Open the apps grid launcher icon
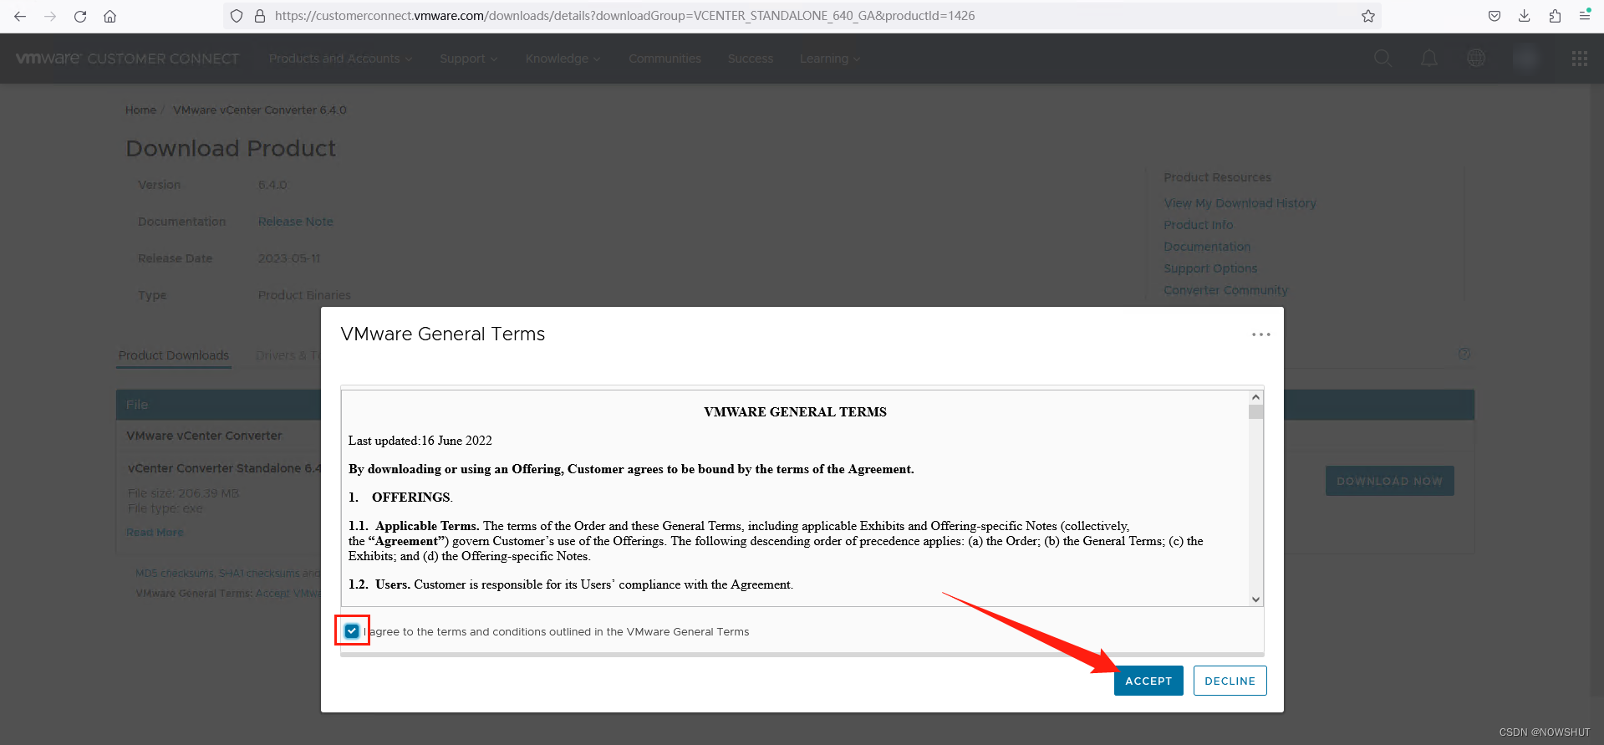Viewport: 1604px width, 745px height. [x=1580, y=59]
